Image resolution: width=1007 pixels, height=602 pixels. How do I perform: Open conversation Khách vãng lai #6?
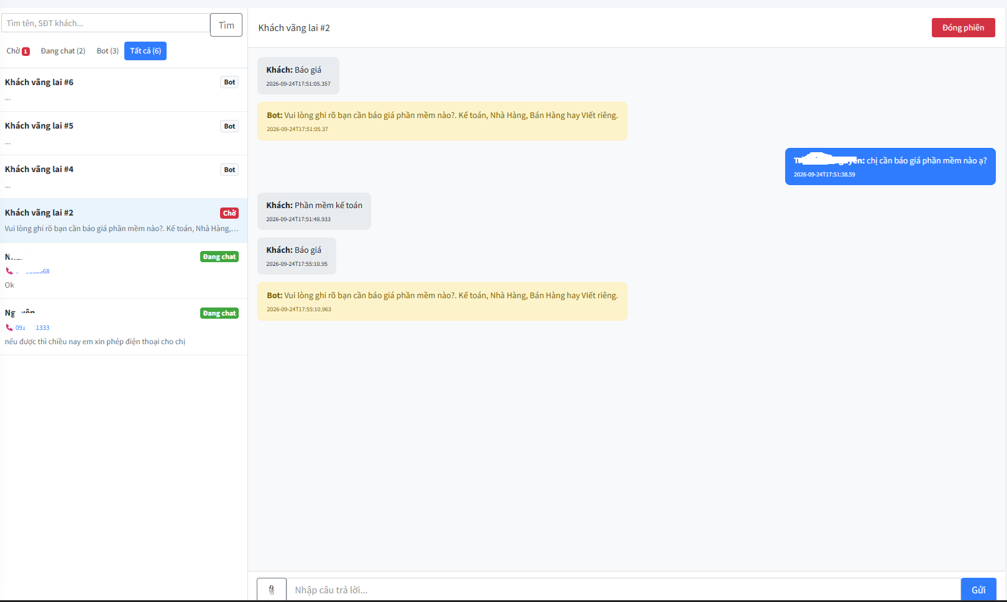pyautogui.click(x=124, y=90)
